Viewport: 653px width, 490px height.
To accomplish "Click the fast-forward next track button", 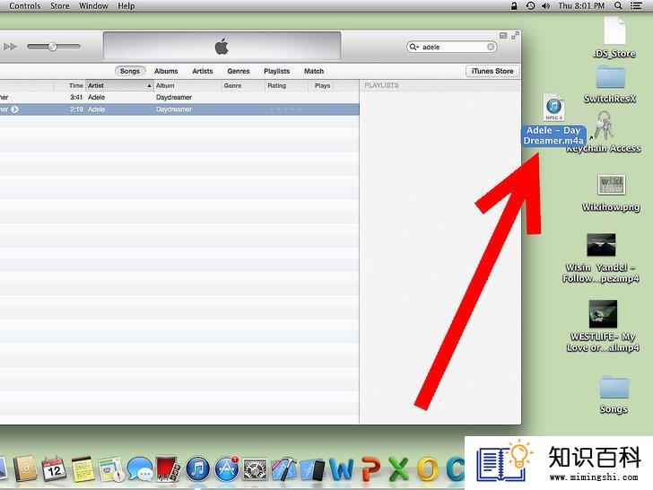I will pyautogui.click(x=10, y=47).
